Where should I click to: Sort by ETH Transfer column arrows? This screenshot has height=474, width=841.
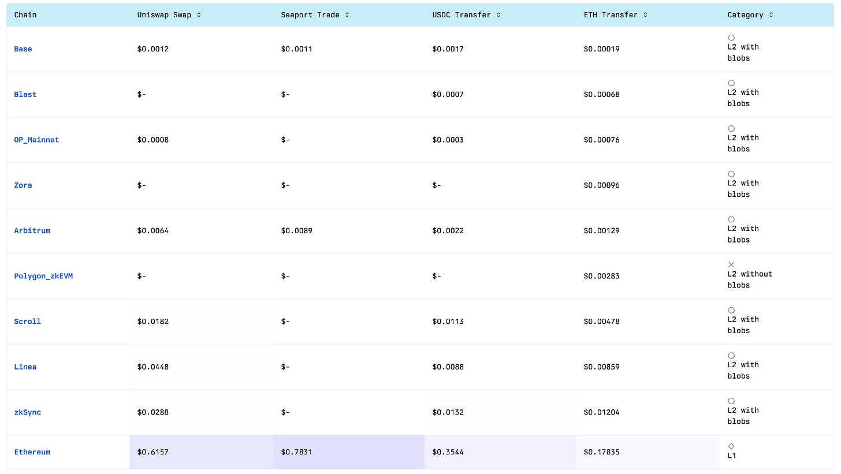point(645,15)
